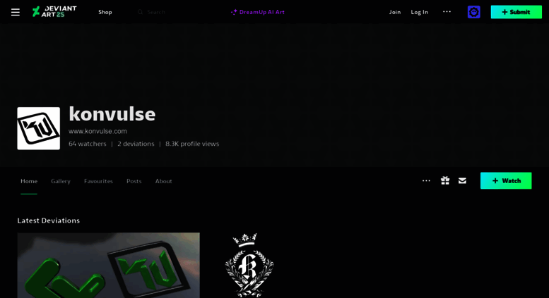
Task: Open the blue chat mascot icon
Action: click(473, 12)
